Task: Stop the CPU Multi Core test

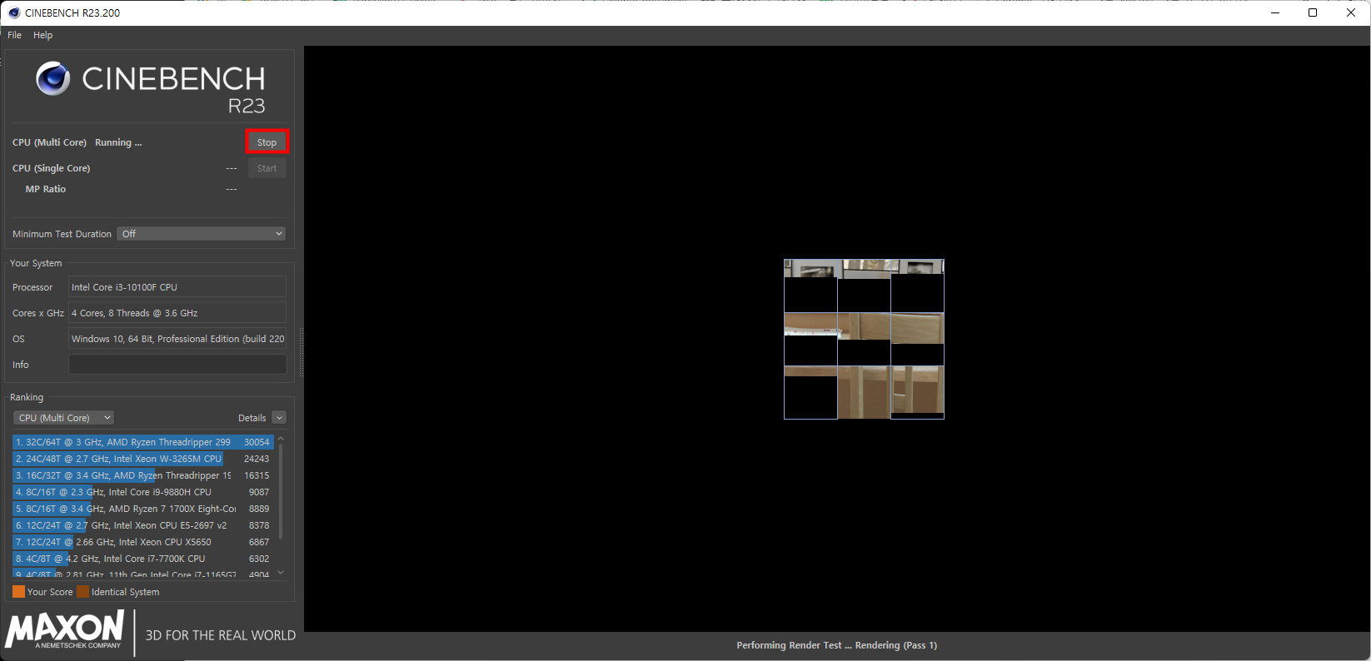Action: pos(267,142)
